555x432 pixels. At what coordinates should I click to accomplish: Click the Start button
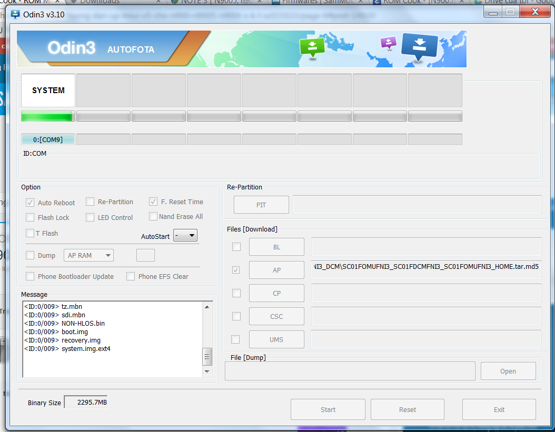(328, 409)
